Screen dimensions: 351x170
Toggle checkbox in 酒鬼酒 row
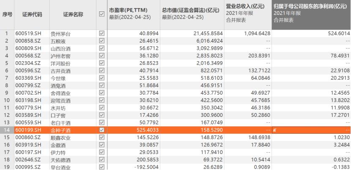[x=101, y=85]
